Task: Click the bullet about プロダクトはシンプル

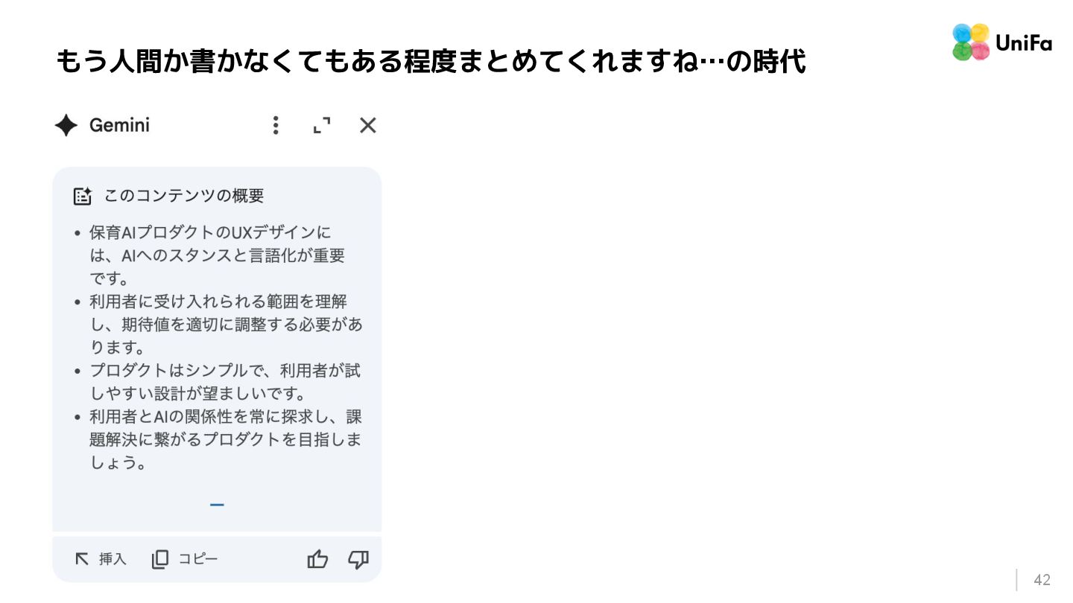Action: coord(225,382)
